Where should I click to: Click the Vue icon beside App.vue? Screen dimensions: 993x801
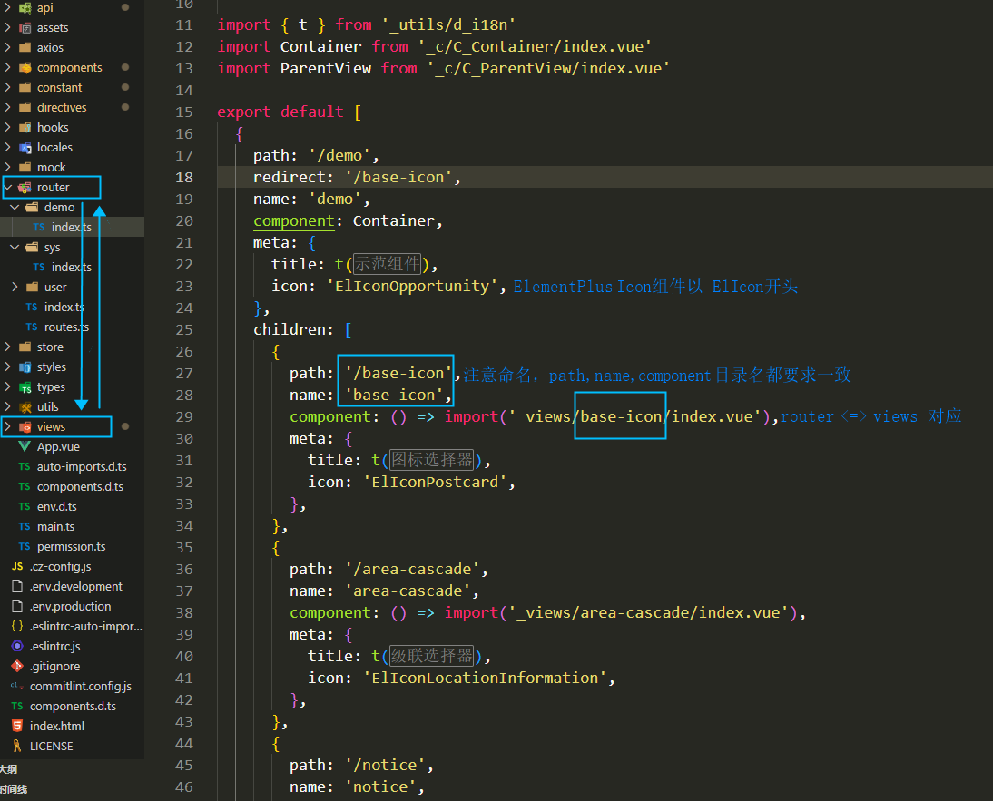25,446
